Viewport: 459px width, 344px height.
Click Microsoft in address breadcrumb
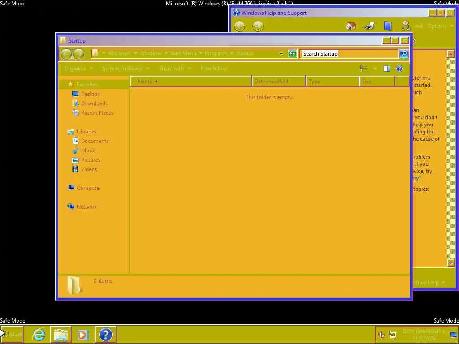click(x=119, y=53)
